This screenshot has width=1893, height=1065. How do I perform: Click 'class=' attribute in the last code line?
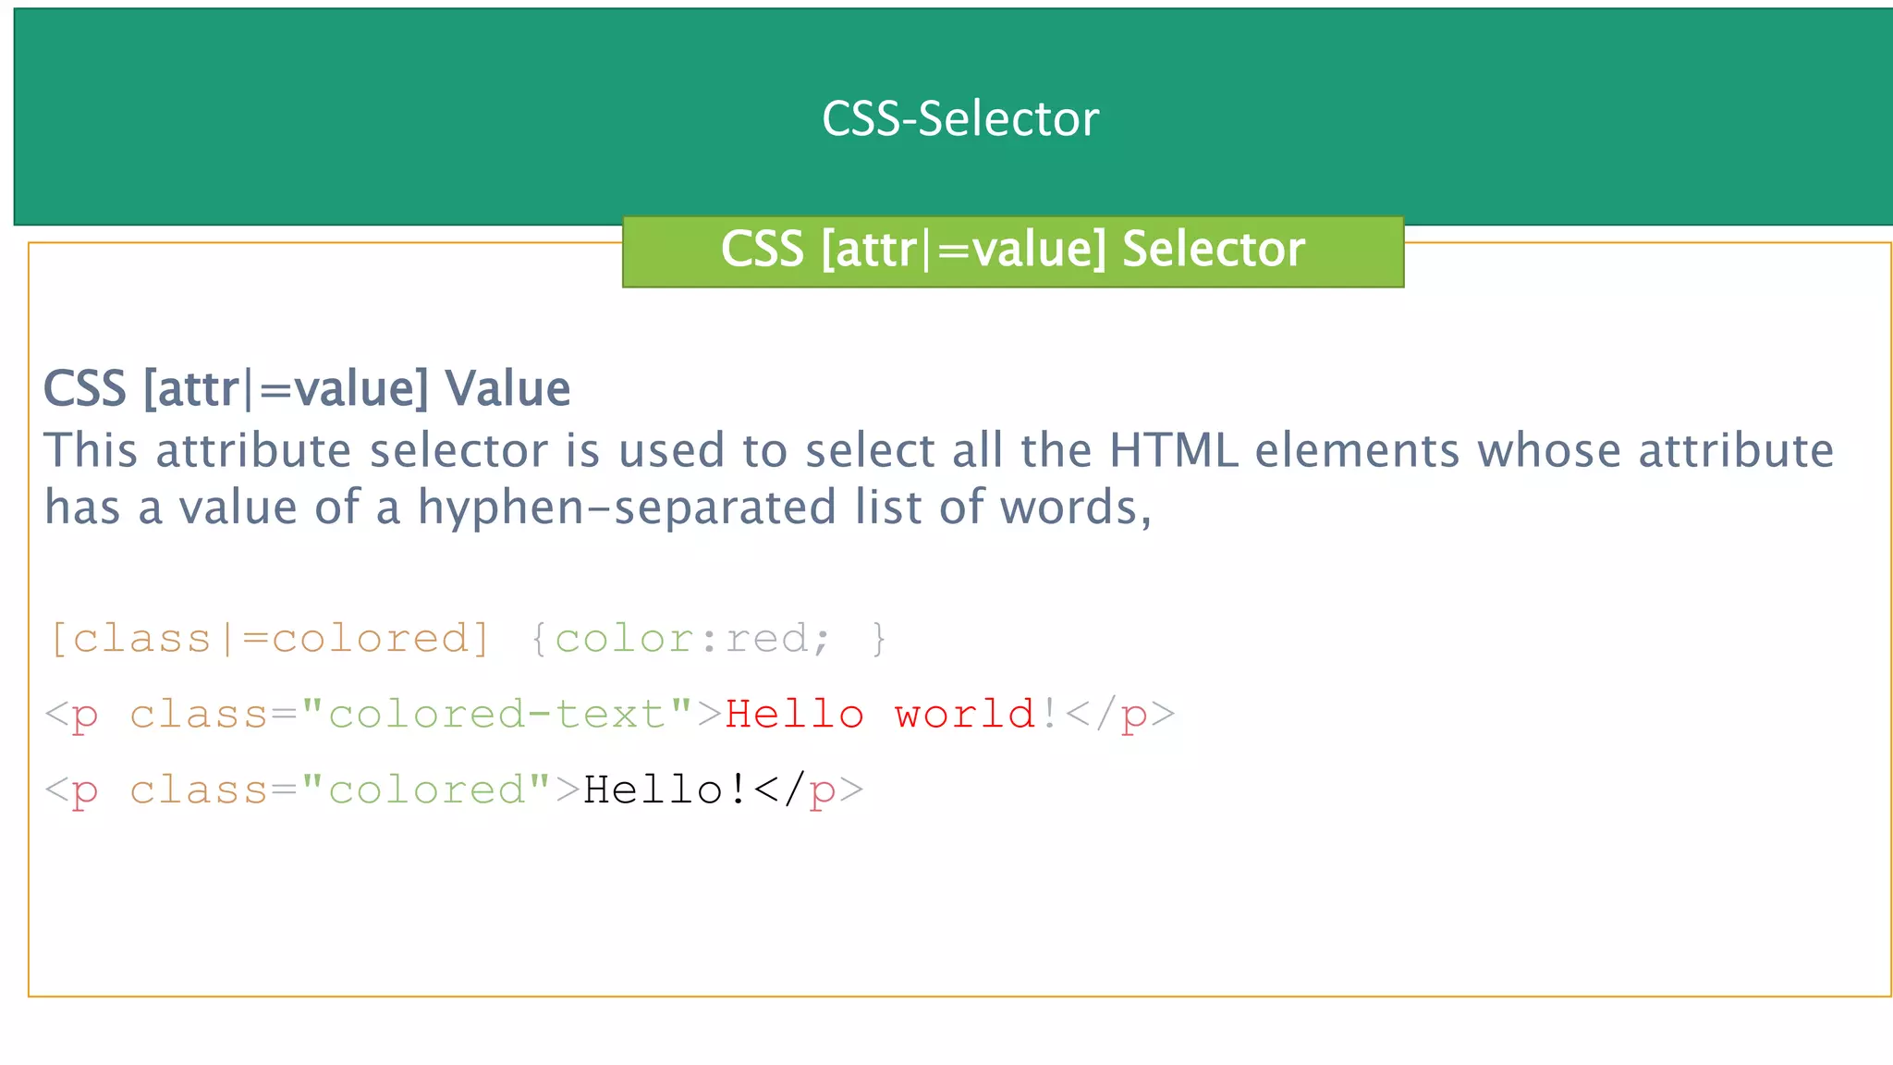(x=213, y=790)
